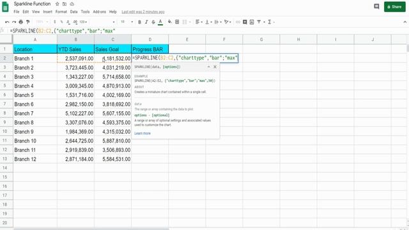Click the Print icon
This screenshot has height=230, width=409.
click(21, 22)
